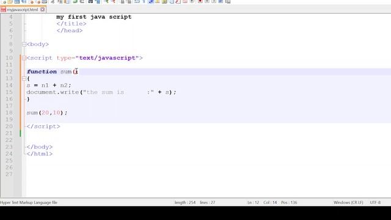Click line number 12 in the margin

[9, 71]
